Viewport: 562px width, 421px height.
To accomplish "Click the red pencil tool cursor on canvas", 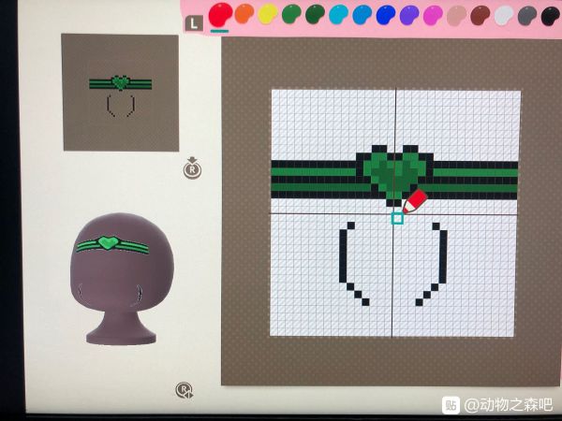I will 414,200.
